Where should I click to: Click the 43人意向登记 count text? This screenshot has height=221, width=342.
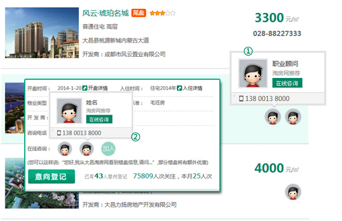point(106,176)
